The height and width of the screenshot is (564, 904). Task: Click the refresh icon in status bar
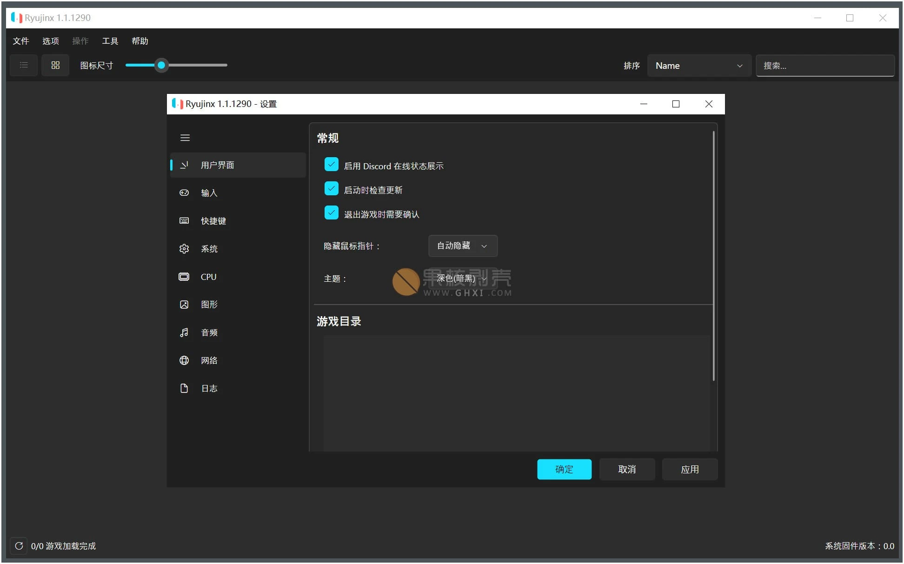click(x=19, y=546)
